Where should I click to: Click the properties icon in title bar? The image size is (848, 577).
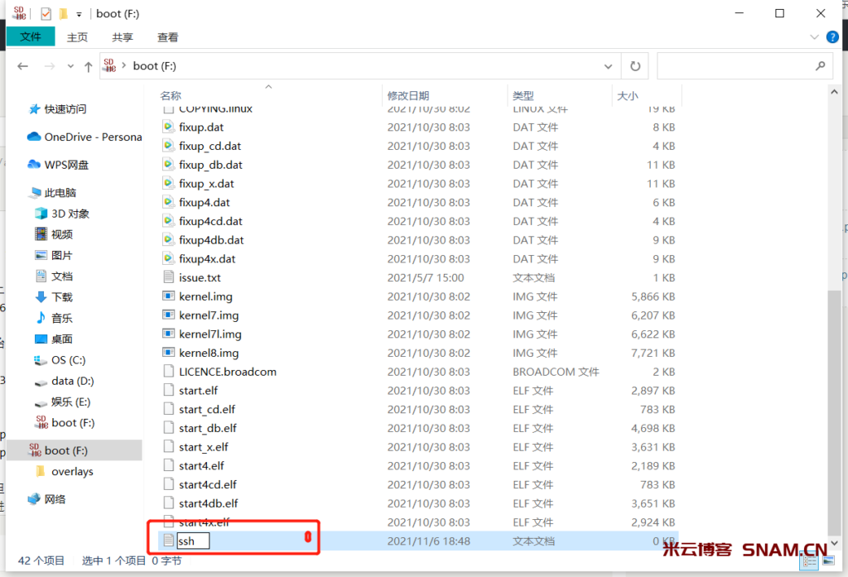(x=46, y=13)
